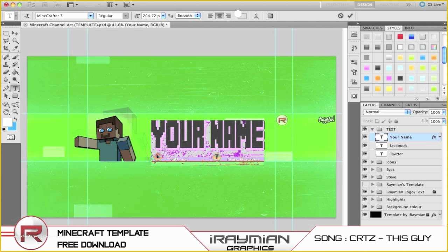This screenshot has height=252, width=448.
Task: Switch to the Channels tab
Action: point(391,105)
